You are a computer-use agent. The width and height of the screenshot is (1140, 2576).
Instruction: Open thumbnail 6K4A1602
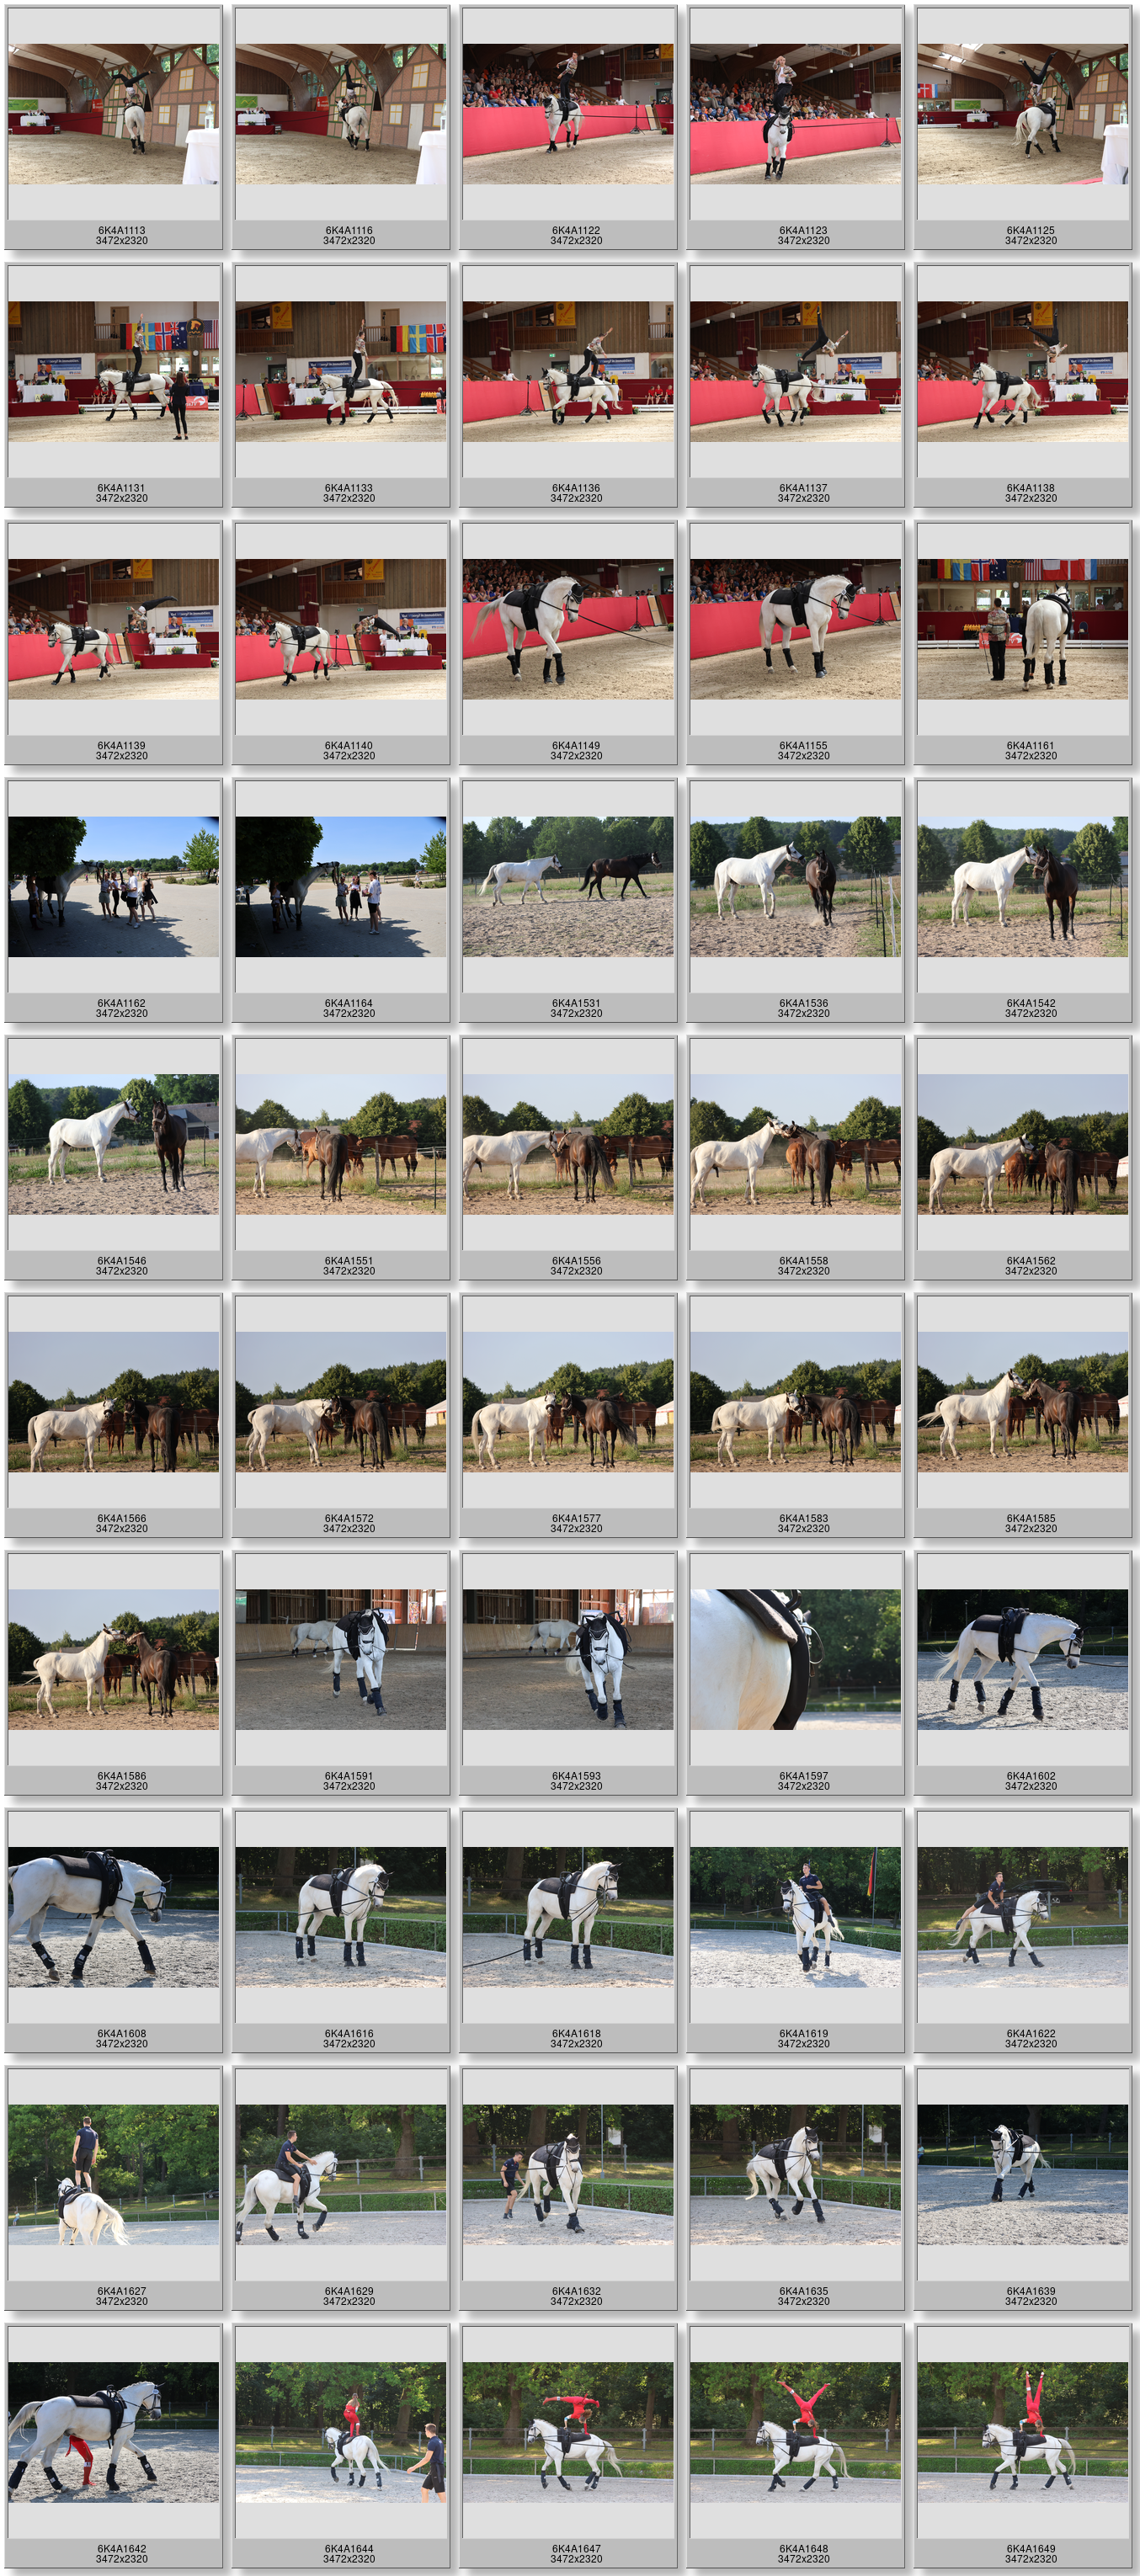coord(1023,1660)
